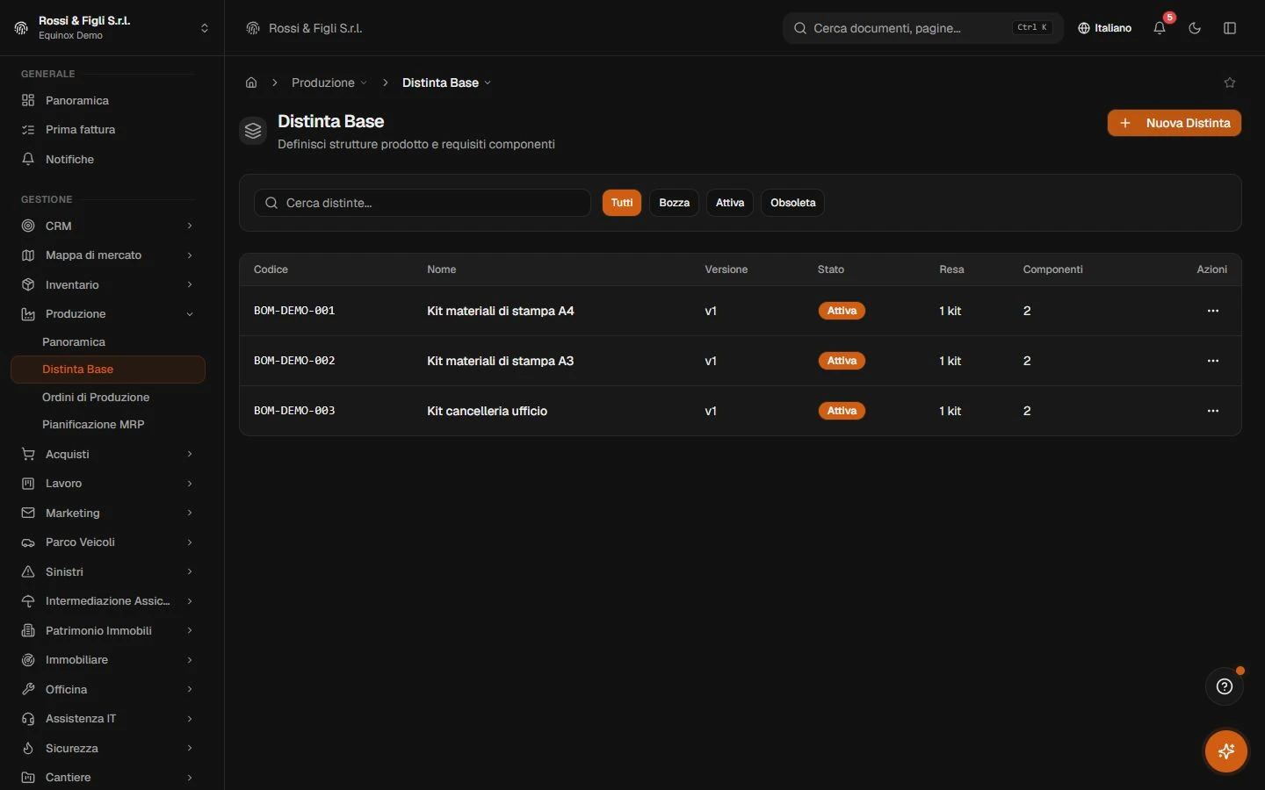Image resolution: width=1265 pixels, height=790 pixels.
Task: Open Pianificazione MRP page
Action: (107, 425)
